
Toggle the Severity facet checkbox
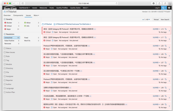point(5,19)
